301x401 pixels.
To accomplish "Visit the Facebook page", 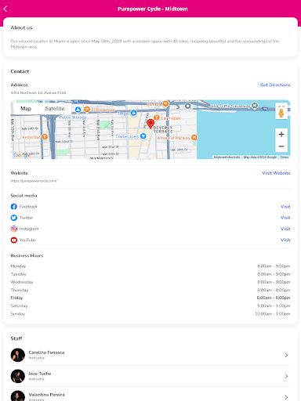I will tap(285, 207).
